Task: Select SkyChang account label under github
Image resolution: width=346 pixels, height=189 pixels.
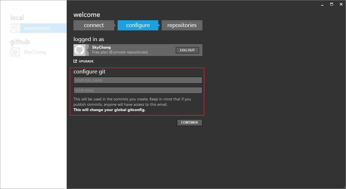Action: pyautogui.click(x=35, y=52)
